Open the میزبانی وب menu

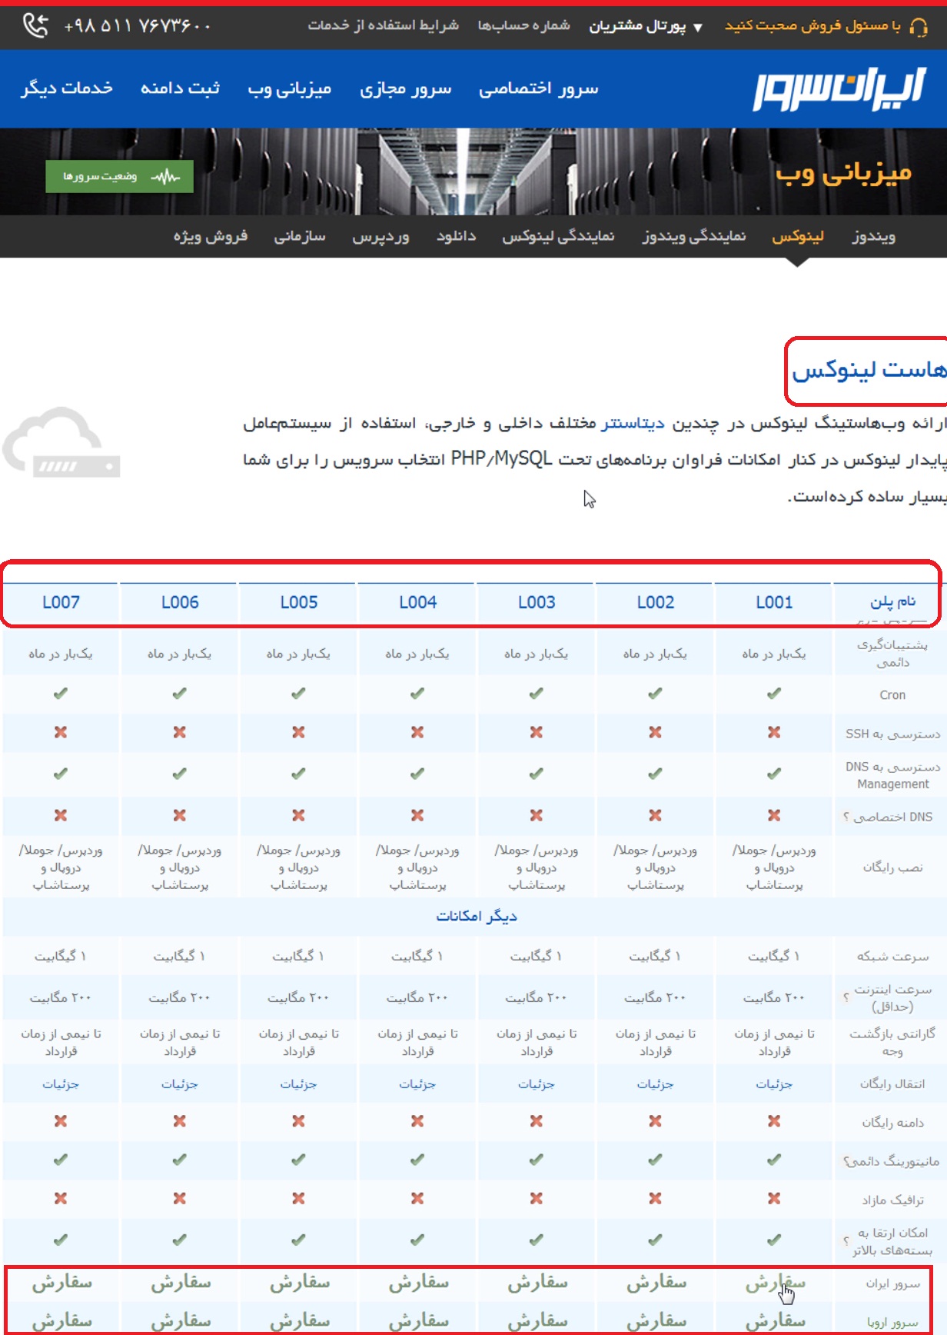290,88
